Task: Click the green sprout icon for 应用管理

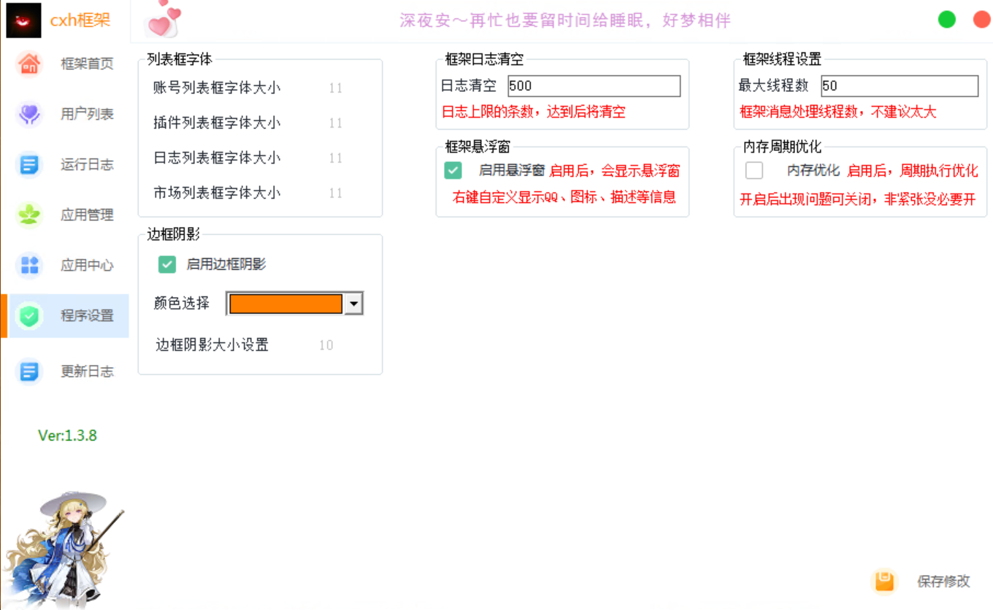Action: 29,215
